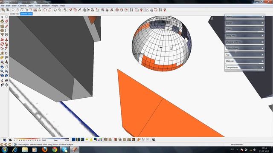Select the Polygon tool
Viewport: 273px width, 153px height.
point(2,35)
